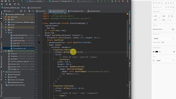Screen dimensions: 176x99
Task: Expand the Dart Packages node
Action: coord(6,75)
